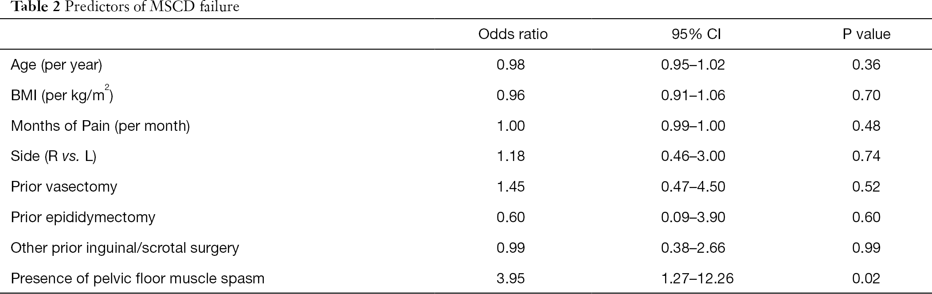Click the confidence interval 0.95–1.02
The image size is (932, 294).
(693, 65)
